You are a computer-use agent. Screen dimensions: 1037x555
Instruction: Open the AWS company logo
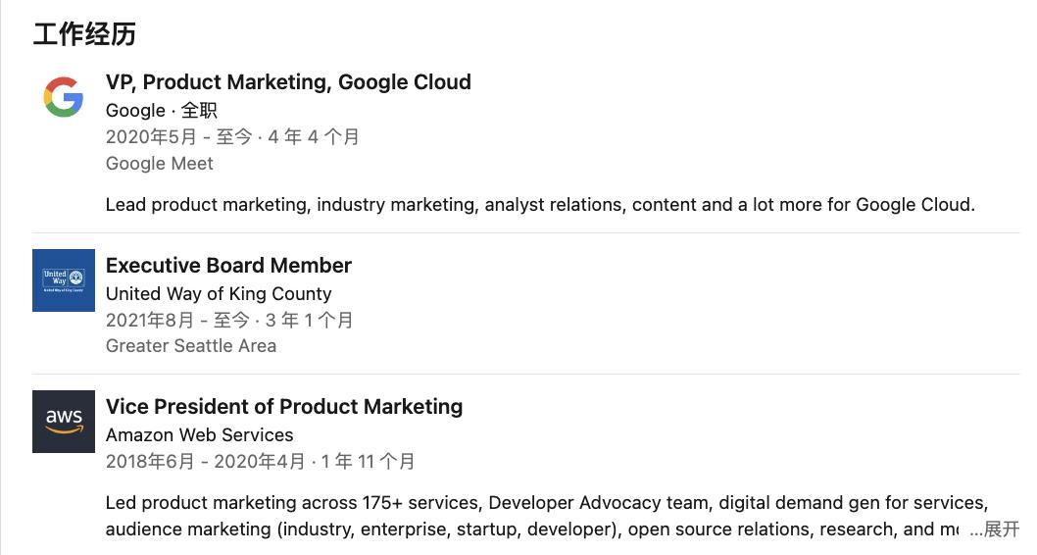click(64, 422)
